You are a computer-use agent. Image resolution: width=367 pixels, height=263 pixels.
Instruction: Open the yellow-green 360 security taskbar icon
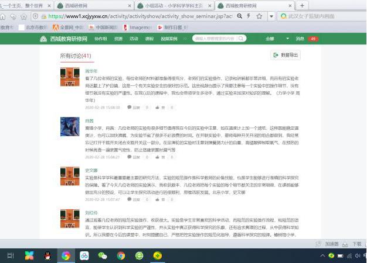click(x=158, y=256)
